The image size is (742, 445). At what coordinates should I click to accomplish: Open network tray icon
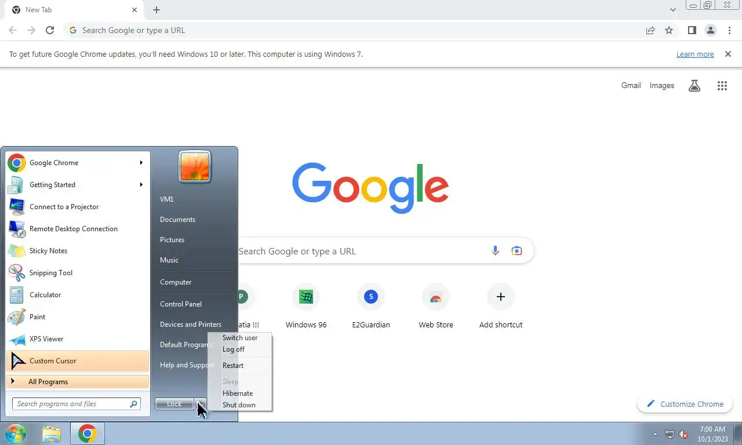pyautogui.click(x=670, y=434)
